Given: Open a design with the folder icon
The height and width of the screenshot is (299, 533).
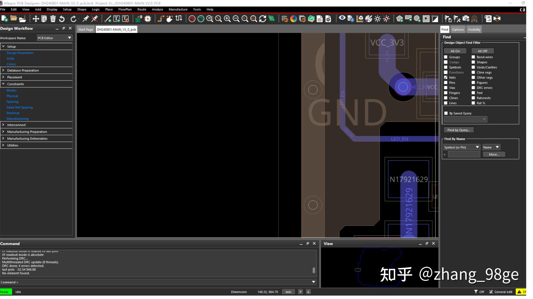Looking at the screenshot, I should (13, 19).
